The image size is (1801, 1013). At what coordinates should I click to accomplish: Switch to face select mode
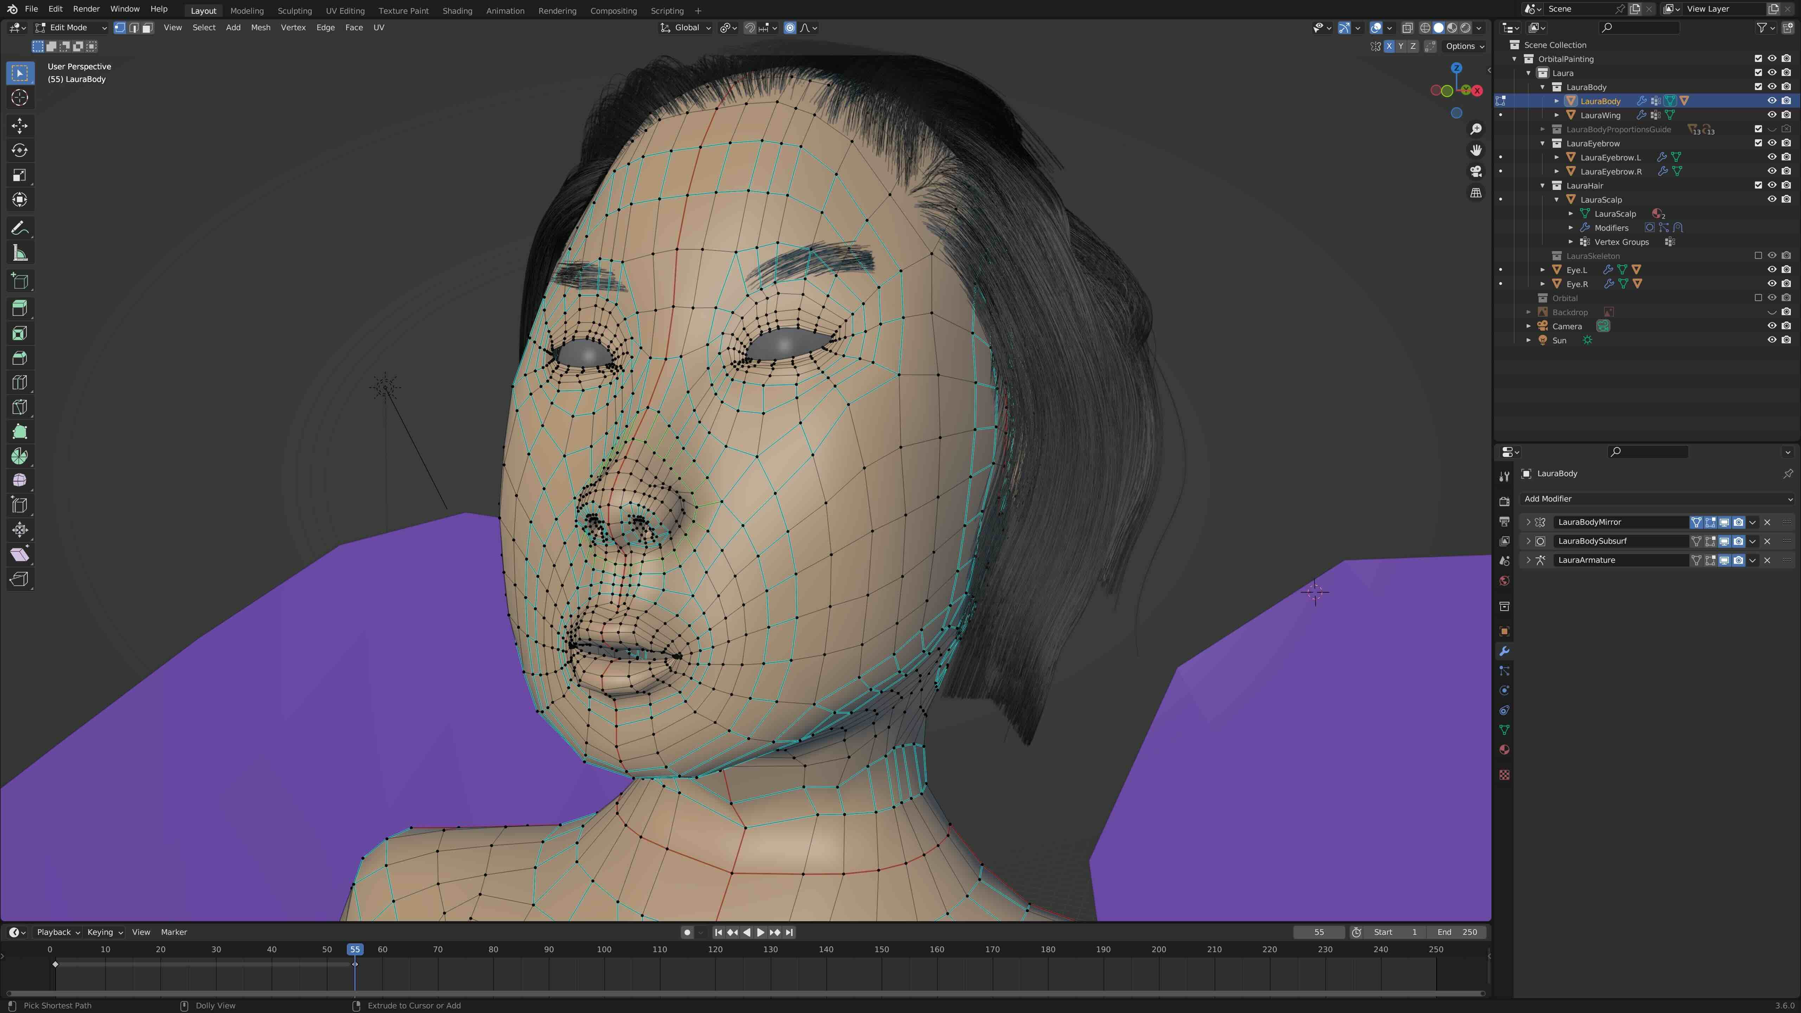coord(147,28)
